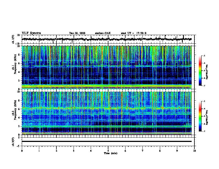
Task: Click the "-3" label on ch.1 color bar
Action: [204, 56]
